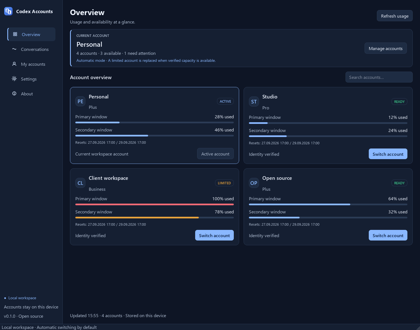Click the Conversations tilde icon
Screen dimensions: 420x330
tap(14, 49)
